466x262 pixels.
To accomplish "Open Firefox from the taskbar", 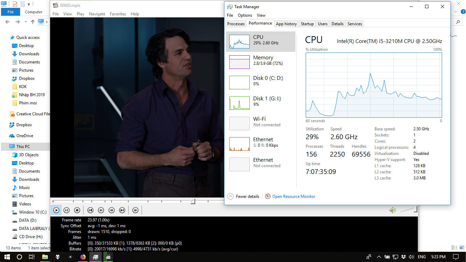I will (83, 257).
